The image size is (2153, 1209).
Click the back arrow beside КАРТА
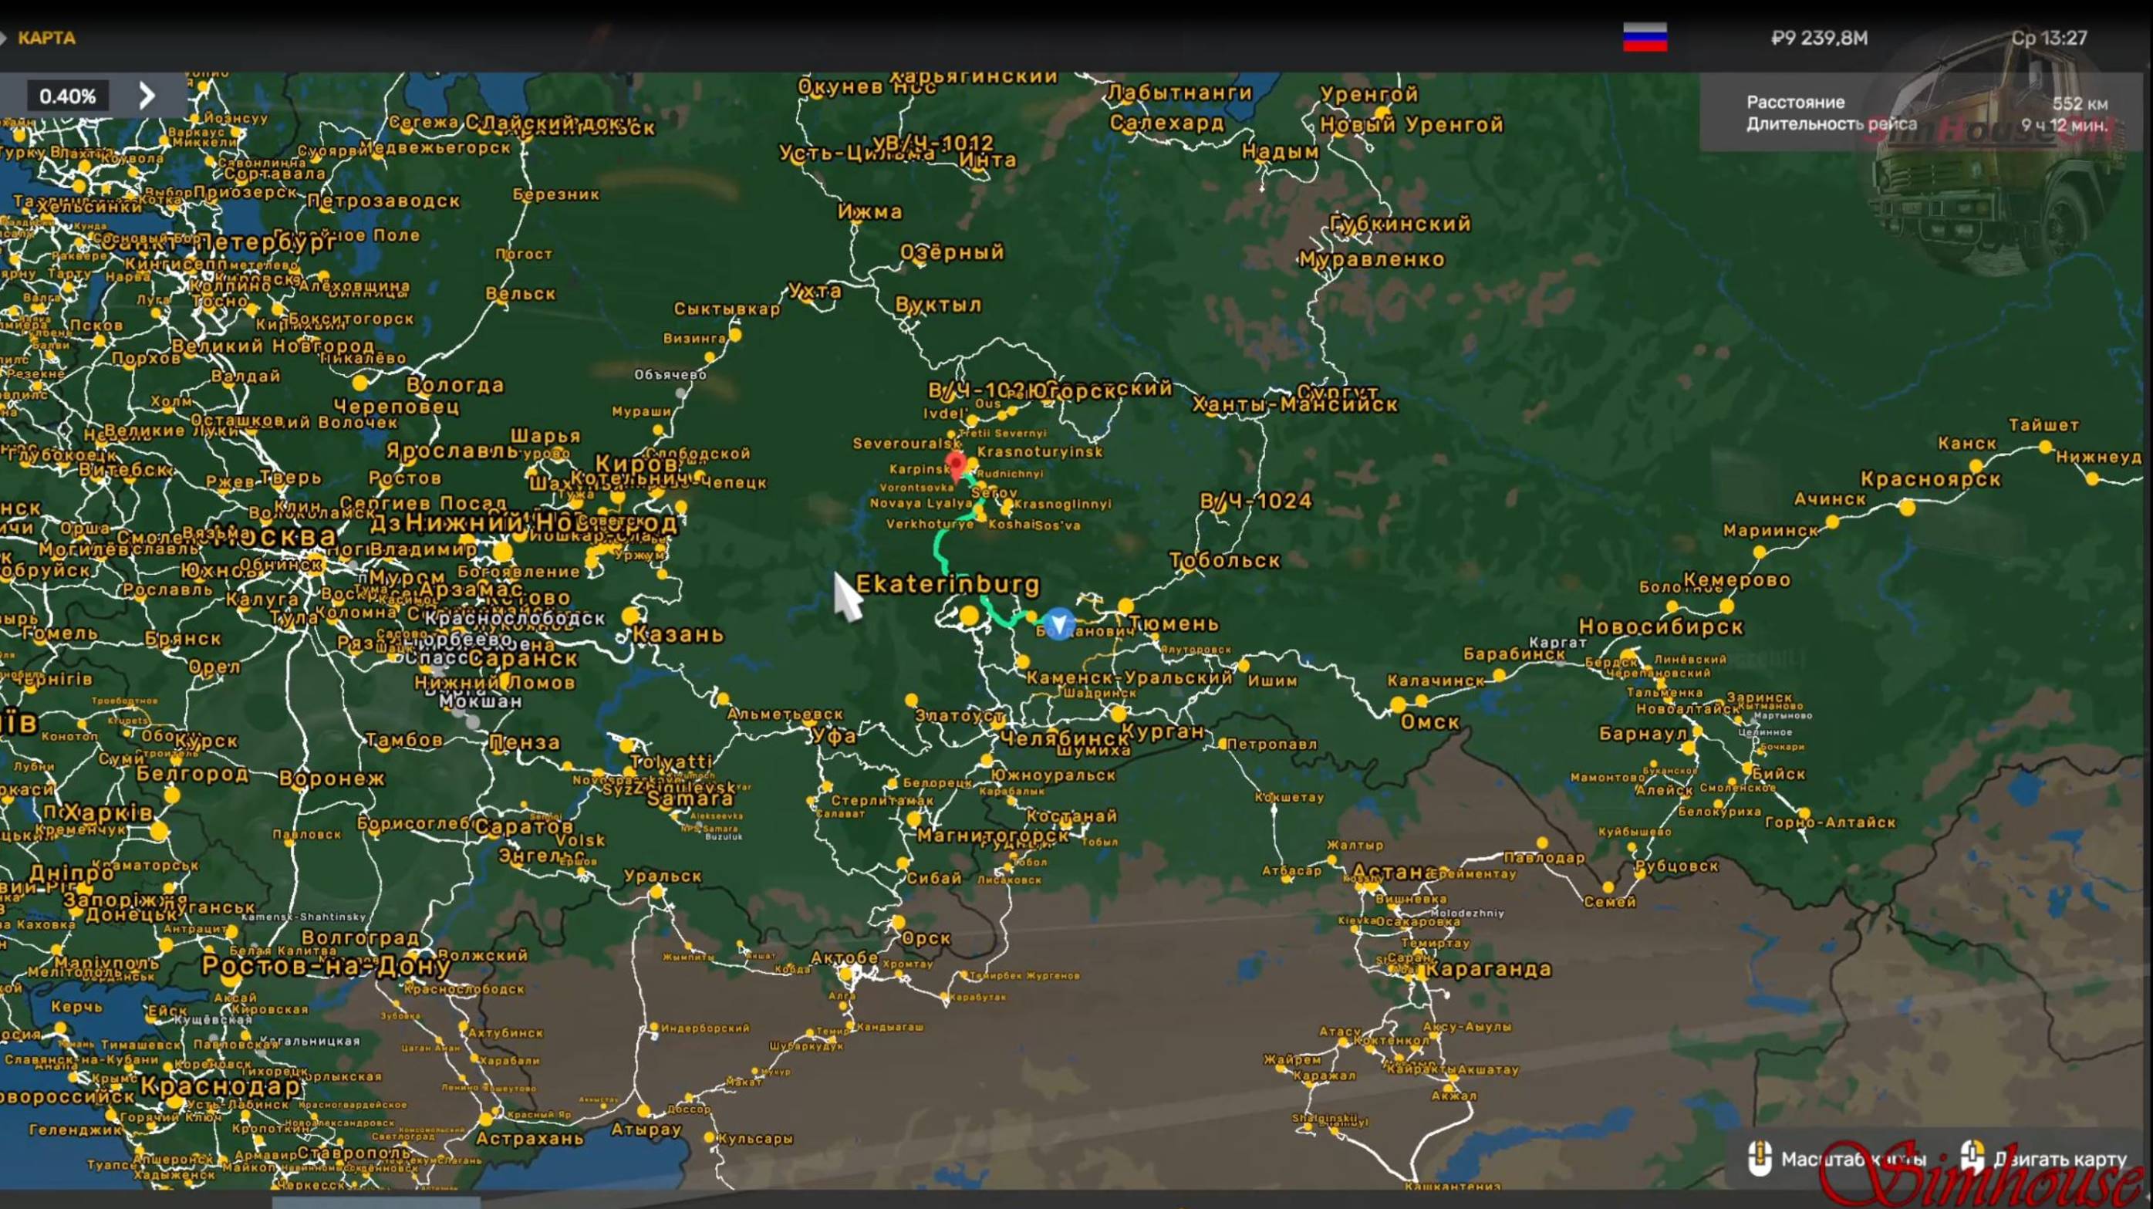(4, 38)
